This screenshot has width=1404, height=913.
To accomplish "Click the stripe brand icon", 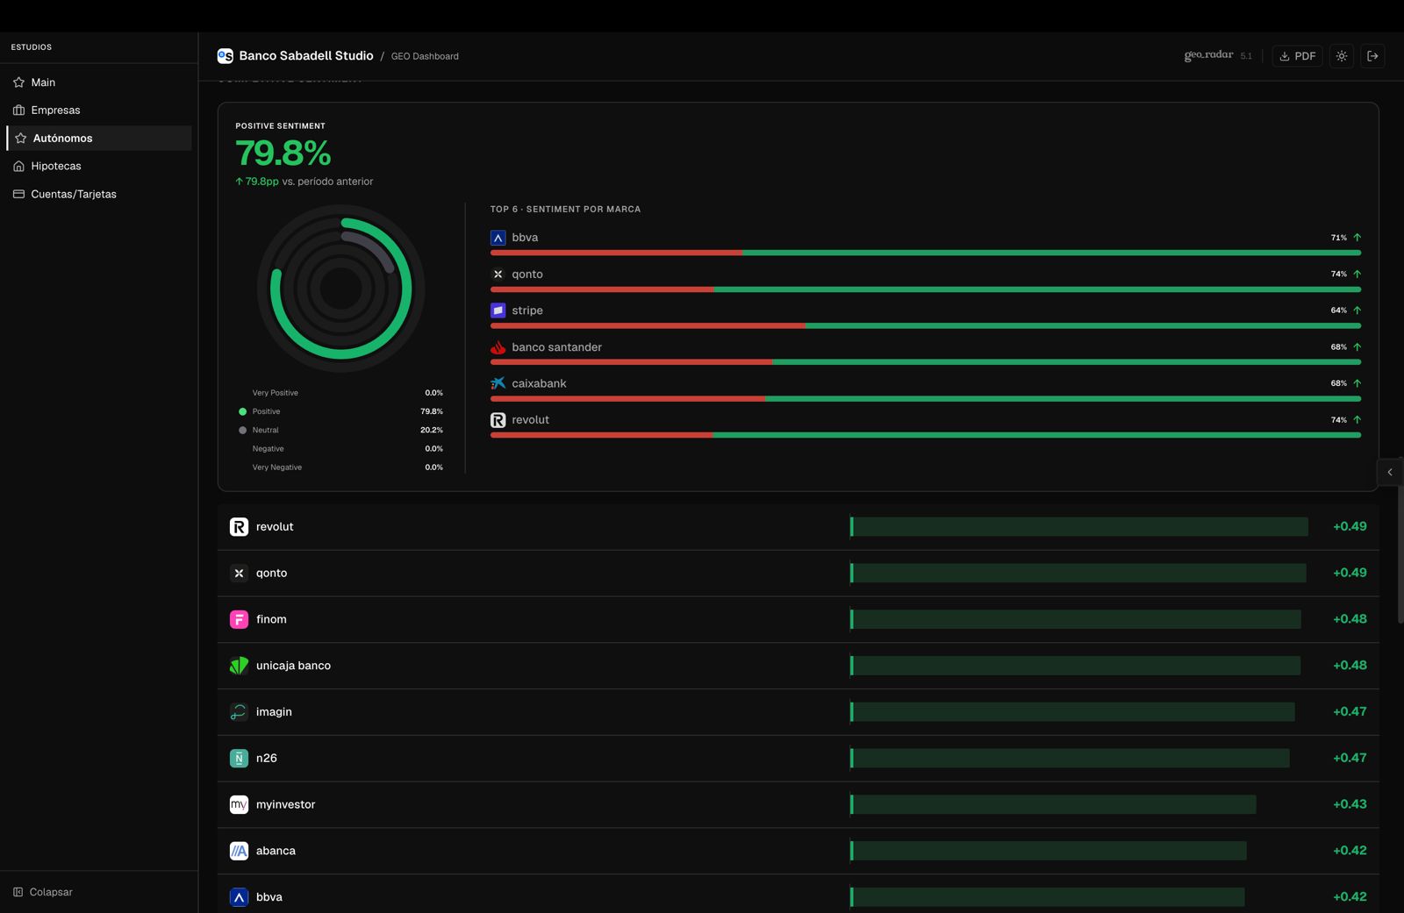I will click(x=498, y=310).
